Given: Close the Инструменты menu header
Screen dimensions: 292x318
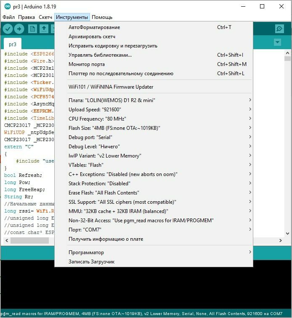Looking at the screenshot, I should point(72,17).
